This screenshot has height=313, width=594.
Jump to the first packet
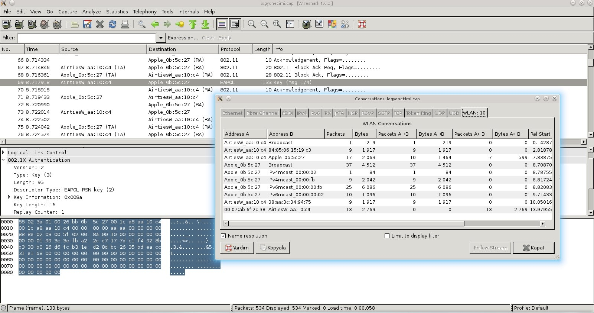pos(193,24)
